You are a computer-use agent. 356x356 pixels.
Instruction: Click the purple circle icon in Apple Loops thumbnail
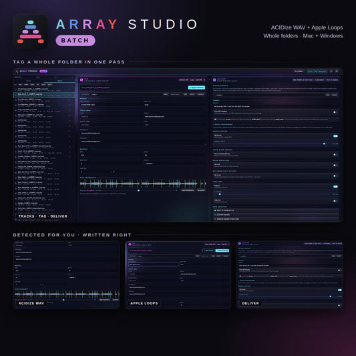(x=130, y=244)
